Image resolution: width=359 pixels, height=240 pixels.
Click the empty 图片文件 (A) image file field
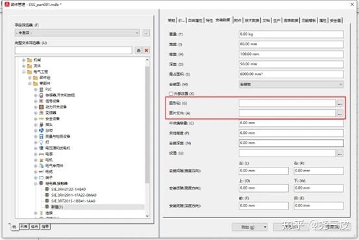point(287,113)
